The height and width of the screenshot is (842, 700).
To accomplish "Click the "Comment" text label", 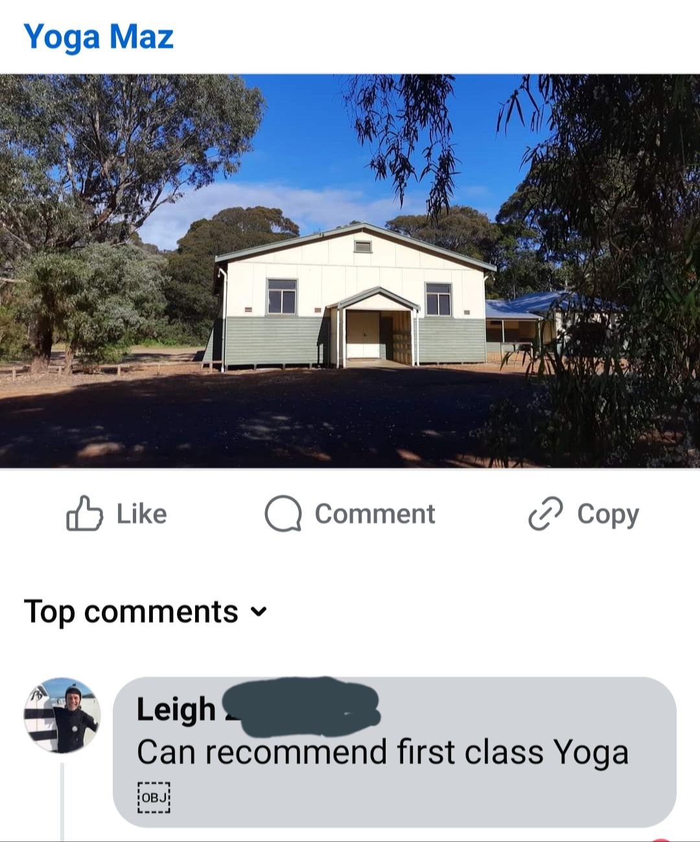I will [375, 514].
